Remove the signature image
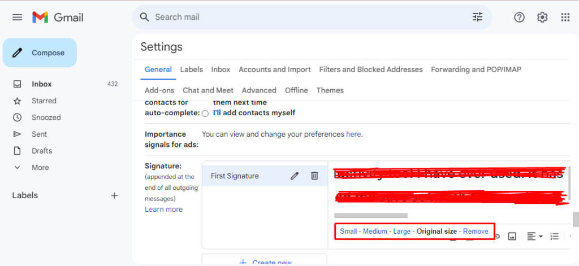Image resolution: width=579 pixels, height=266 pixels. [476, 232]
